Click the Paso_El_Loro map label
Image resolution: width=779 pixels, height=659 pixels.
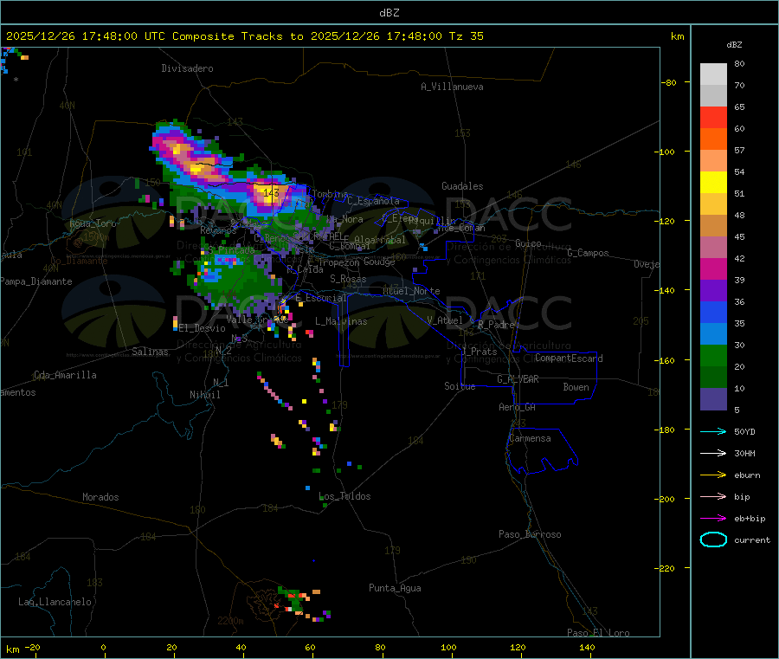click(x=598, y=633)
